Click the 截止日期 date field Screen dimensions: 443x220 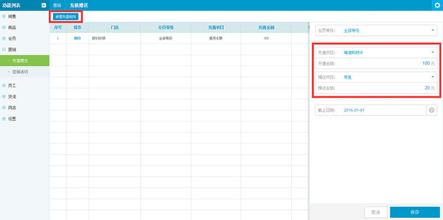pos(370,111)
